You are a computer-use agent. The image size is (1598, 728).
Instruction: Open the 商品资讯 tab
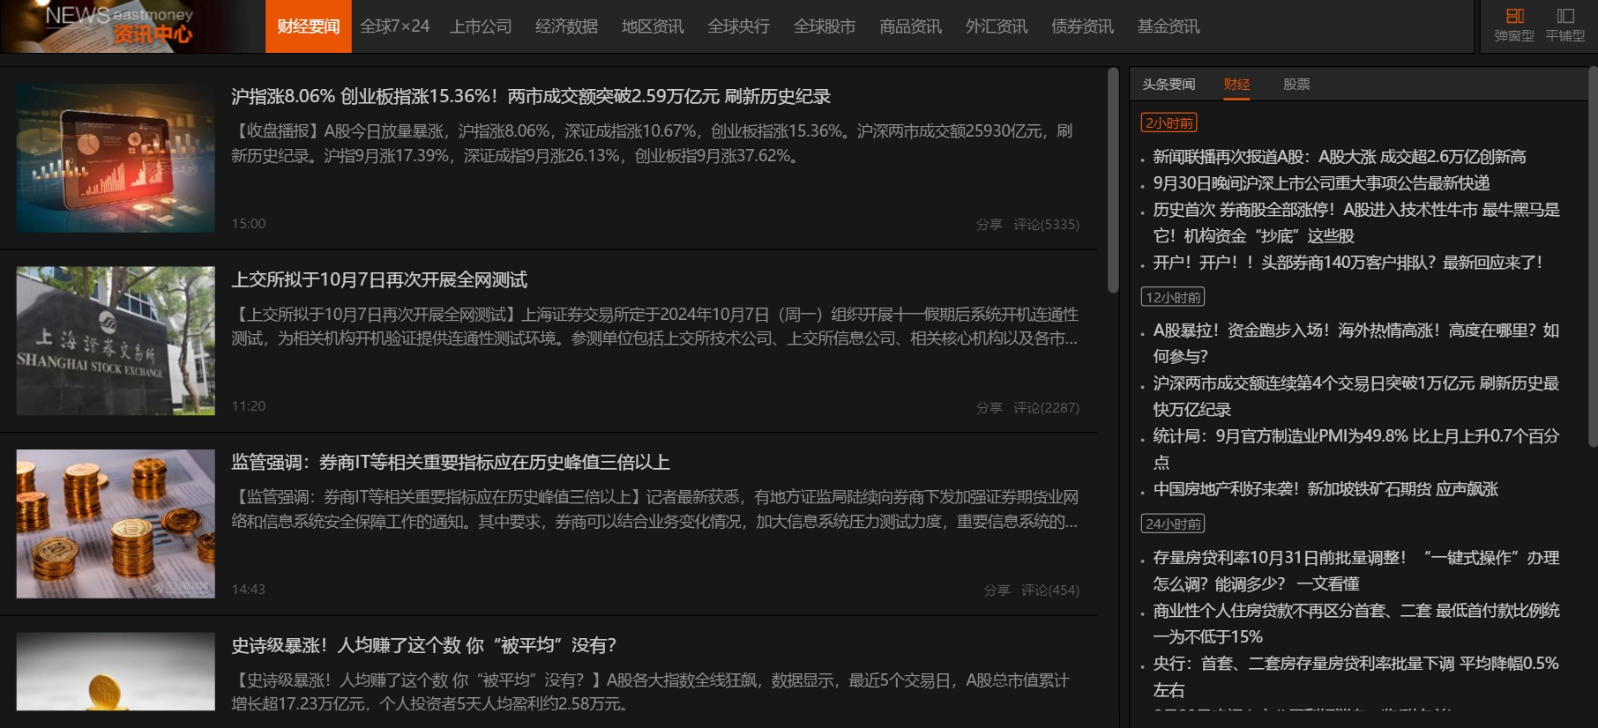910,26
